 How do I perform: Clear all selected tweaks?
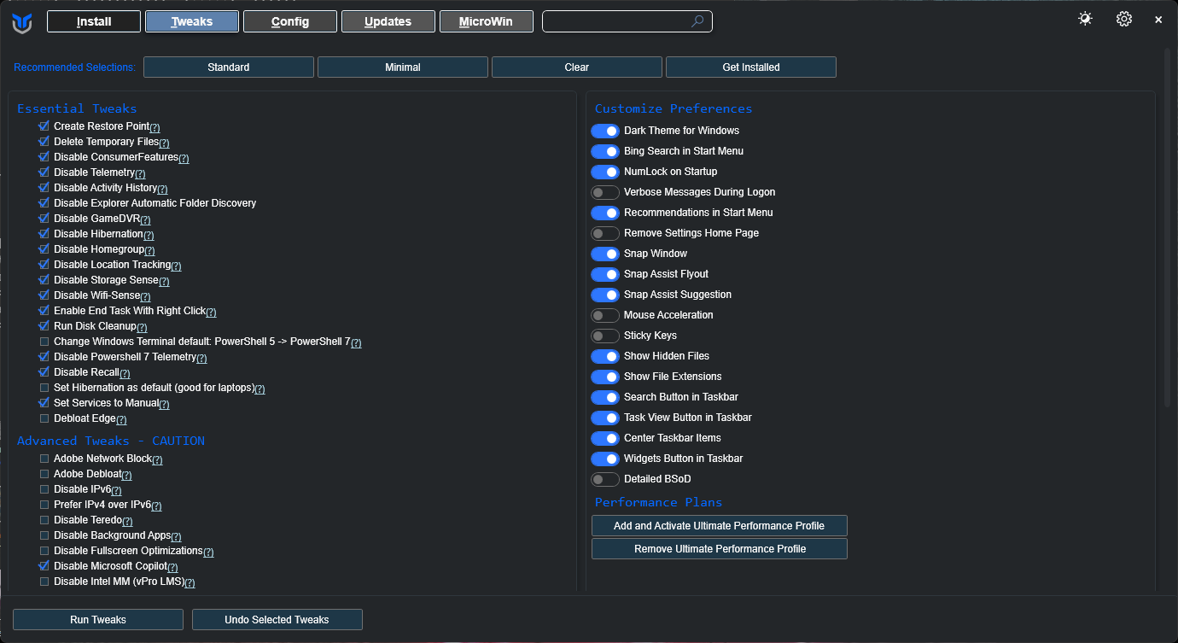click(577, 67)
